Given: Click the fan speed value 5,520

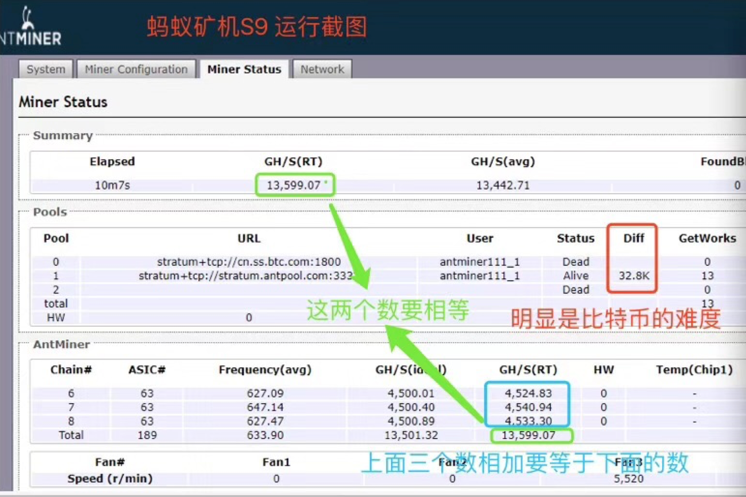Looking at the screenshot, I should coord(628,479).
